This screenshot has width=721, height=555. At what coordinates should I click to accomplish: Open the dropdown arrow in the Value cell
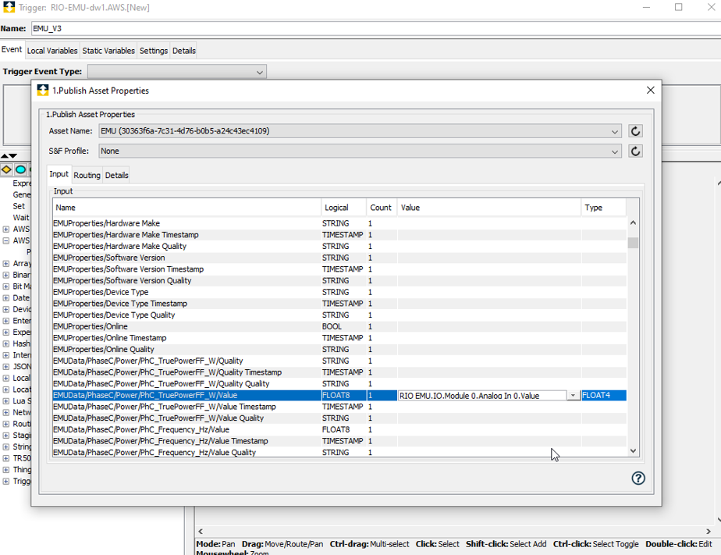573,396
